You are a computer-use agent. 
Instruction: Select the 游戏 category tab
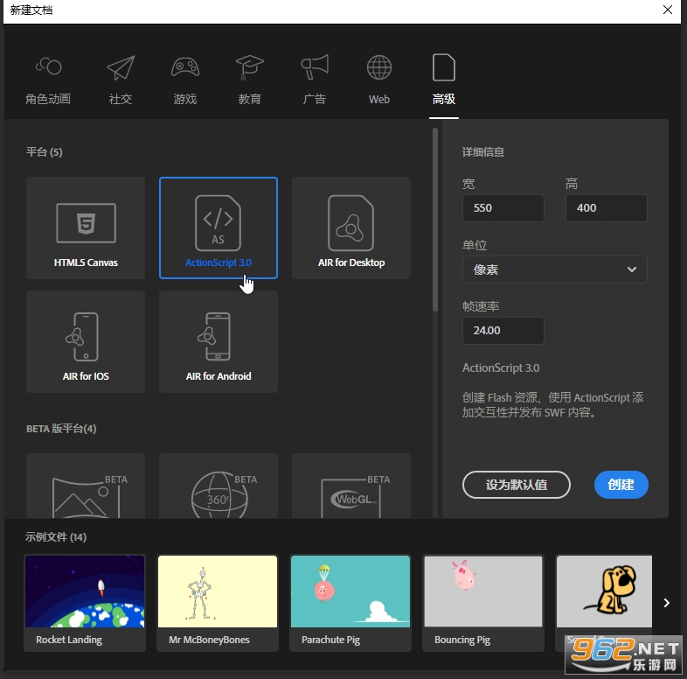(185, 80)
